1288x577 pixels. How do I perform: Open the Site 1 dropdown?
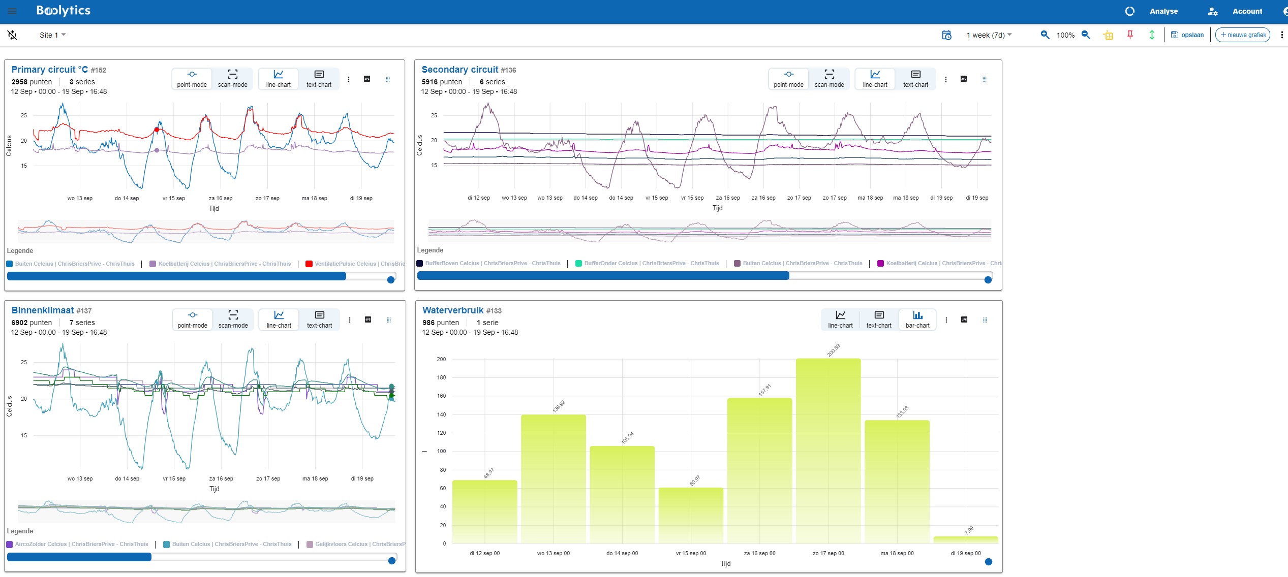53,35
